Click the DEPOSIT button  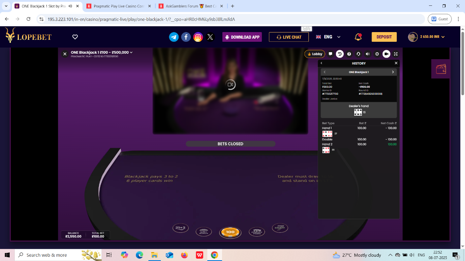point(384,37)
